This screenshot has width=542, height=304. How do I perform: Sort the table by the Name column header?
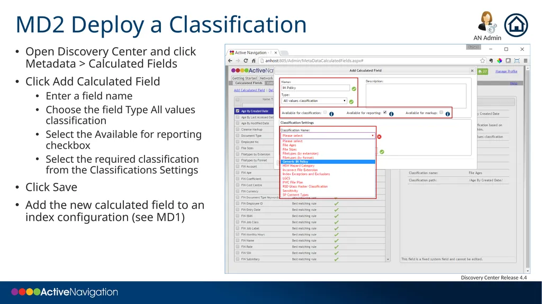point(267,99)
